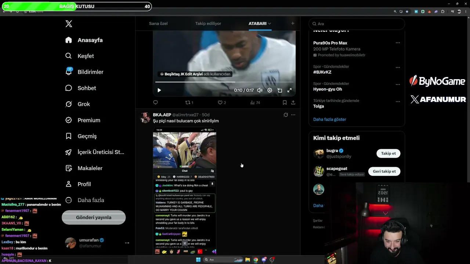Expand video to fullscreen
Image resolution: width=470 pixels, height=264 pixels.
[289, 90]
